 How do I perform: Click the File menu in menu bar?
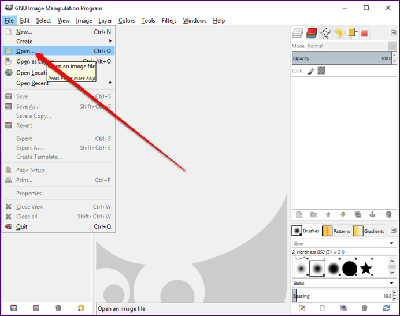(x=9, y=20)
